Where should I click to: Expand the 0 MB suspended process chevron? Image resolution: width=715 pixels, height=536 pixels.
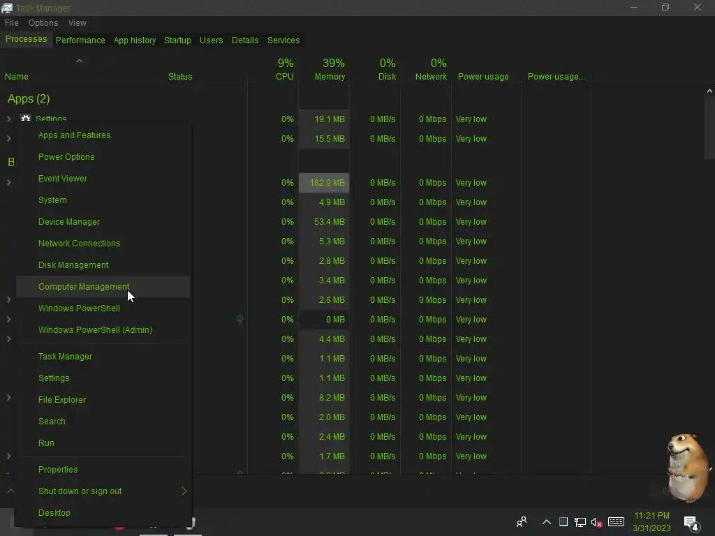coord(8,320)
